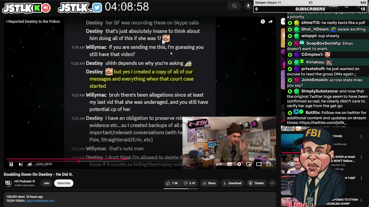Skip to next video button
Screen dimensions: 369x207
coord(20,164)
